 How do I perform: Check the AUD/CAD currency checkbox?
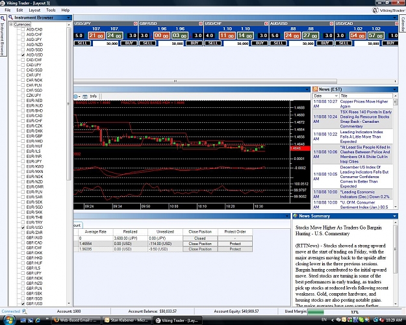tap(23, 29)
